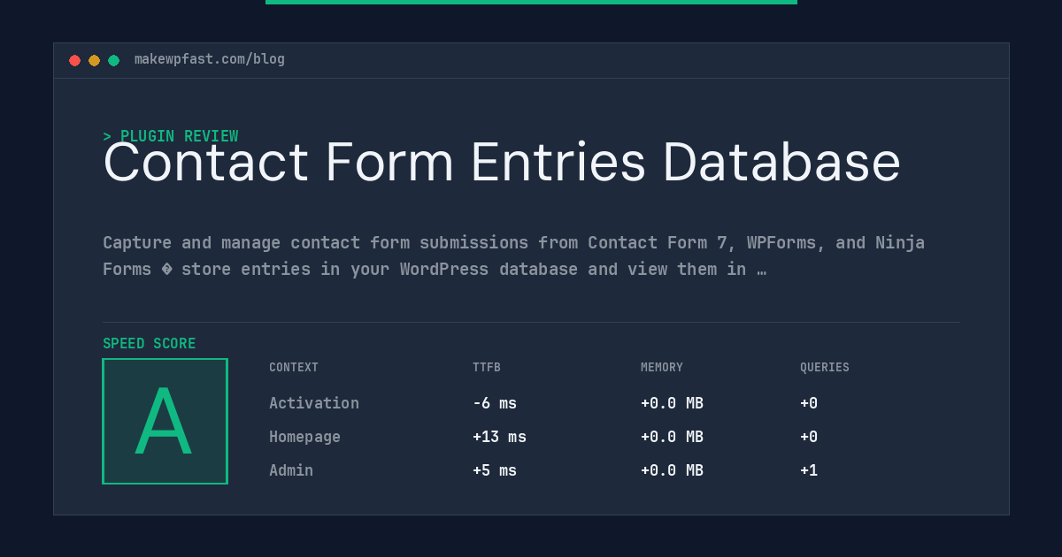Screen dimensions: 1062x557
Task: Click the '+13 ms' Homepage TTFB value
Action: (x=499, y=437)
